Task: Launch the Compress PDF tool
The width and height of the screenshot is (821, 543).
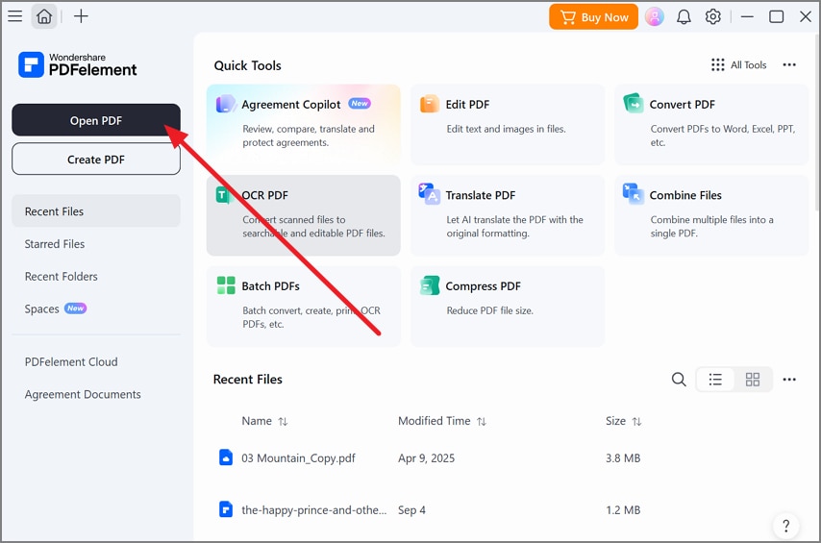Action: coord(508,307)
